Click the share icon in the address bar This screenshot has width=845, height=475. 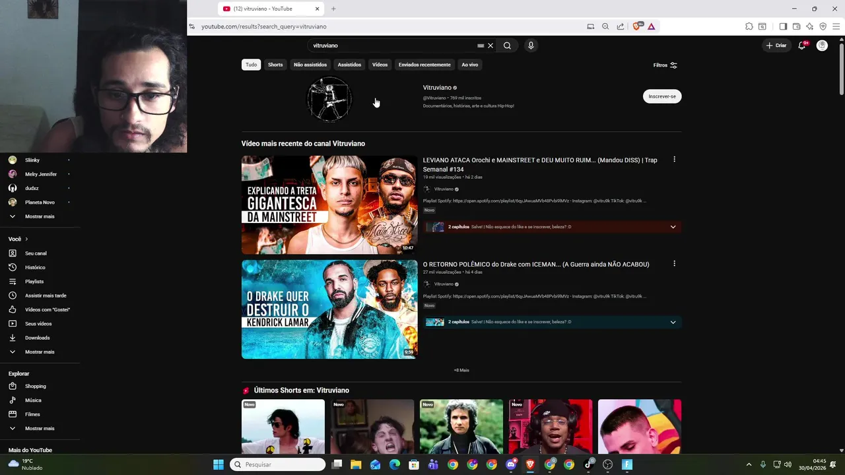pyautogui.click(x=621, y=26)
